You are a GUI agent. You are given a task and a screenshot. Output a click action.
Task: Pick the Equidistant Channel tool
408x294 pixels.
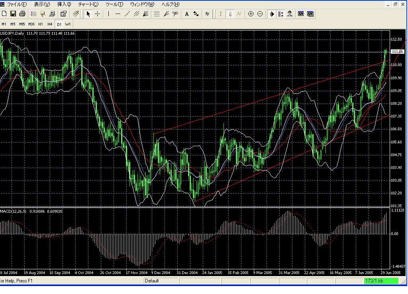click(137, 14)
